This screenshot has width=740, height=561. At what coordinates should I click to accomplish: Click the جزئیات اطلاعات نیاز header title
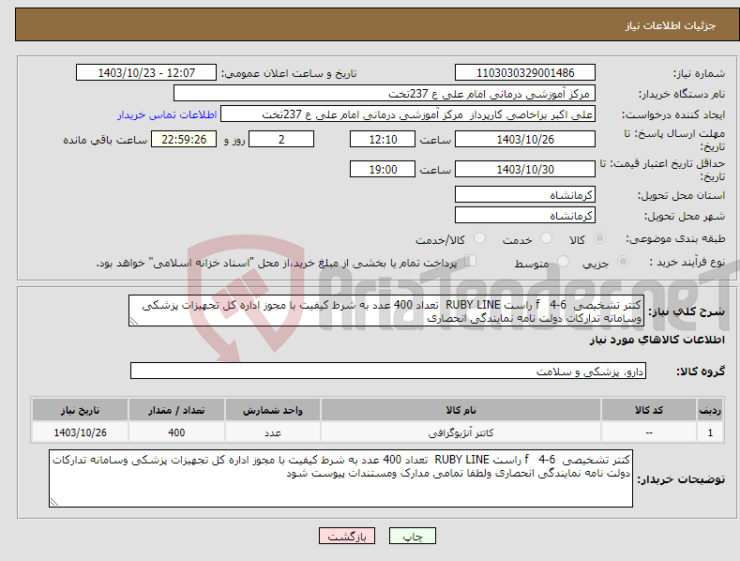671,25
